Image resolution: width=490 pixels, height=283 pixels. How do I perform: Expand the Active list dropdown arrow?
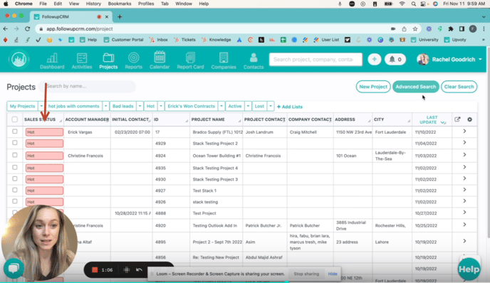248,106
